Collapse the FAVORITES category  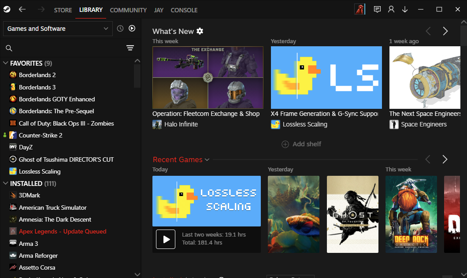point(5,63)
